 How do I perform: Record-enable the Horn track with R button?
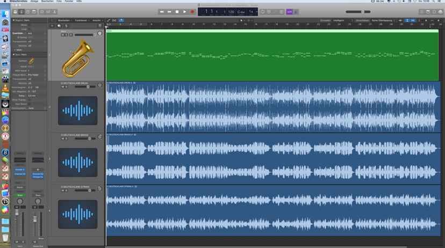[x=70, y=35]
